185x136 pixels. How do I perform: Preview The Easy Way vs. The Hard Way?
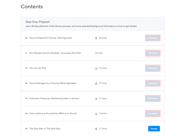point(154,129)
